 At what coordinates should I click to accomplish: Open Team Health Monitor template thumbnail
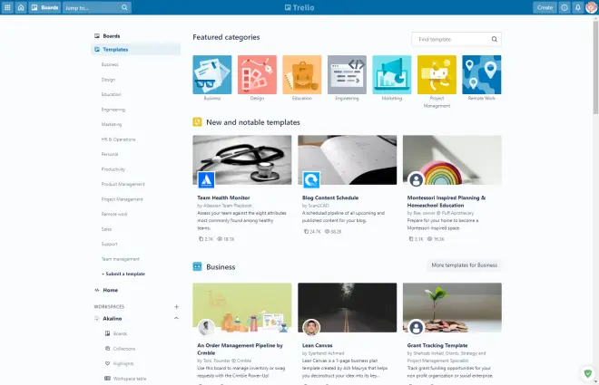pyautogui.click(x=242, y=160)
